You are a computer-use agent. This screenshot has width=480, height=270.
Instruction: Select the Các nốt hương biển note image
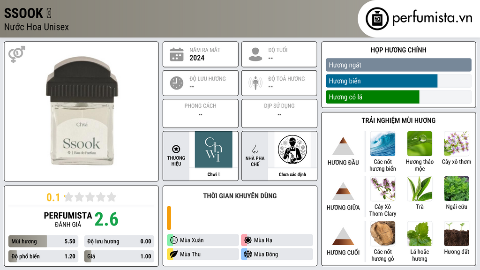click(382, 144)
